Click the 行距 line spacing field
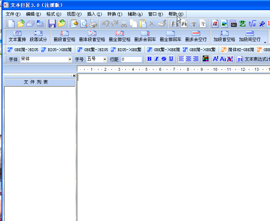 [x=132, y=60]
